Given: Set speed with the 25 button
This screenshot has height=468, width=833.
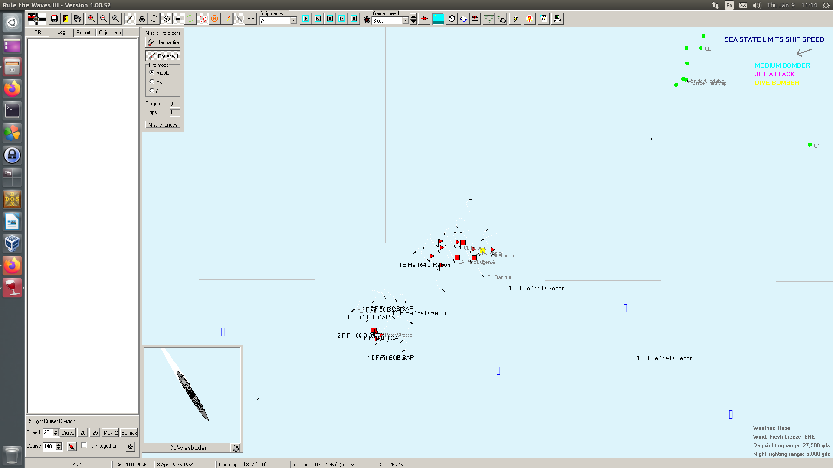Looking at the screenshot, I should tap(95, 433).
